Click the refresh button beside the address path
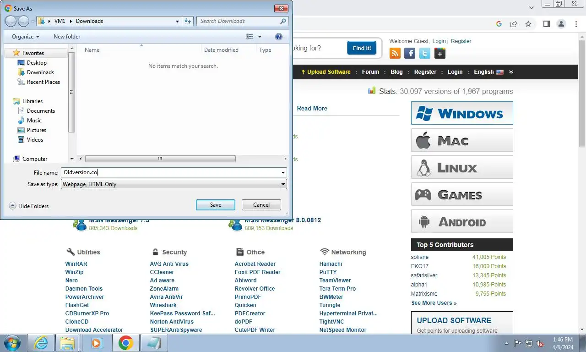586x352 pixels. click(x=188, y=21)
